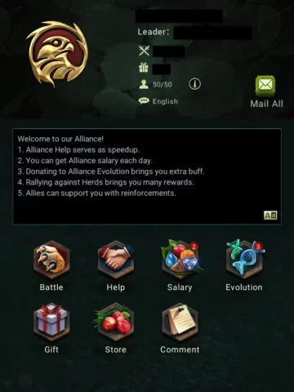Open the Comment notepad icon
Viewport: 294px width, 392px height.
pos(180,323)
